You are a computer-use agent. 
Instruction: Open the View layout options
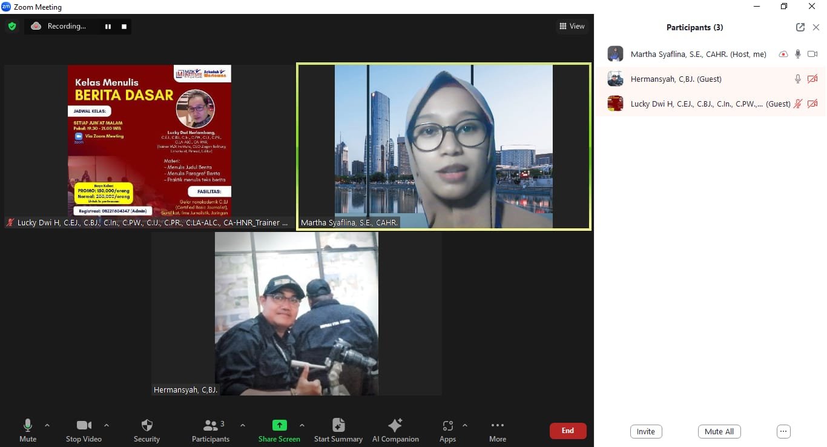(x=572, y=26)
